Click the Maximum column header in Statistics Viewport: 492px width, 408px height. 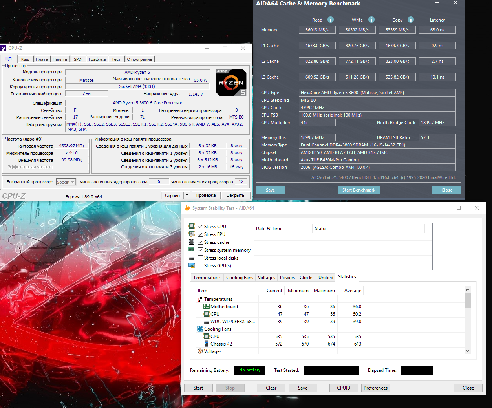(324, 291)
